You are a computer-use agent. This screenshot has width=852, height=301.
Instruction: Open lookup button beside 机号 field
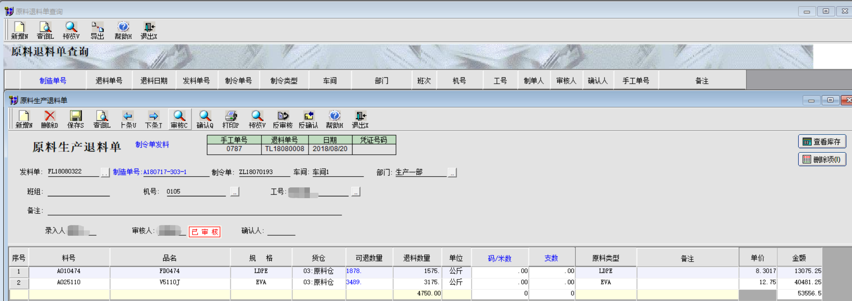tap(235, 192)
